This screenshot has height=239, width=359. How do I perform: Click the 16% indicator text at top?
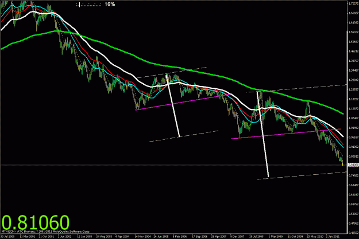point(110,5)
